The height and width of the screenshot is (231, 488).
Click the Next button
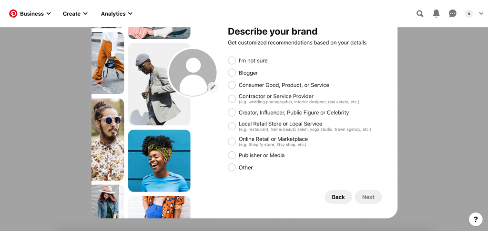pyautogui.click(x=368, y=197)
